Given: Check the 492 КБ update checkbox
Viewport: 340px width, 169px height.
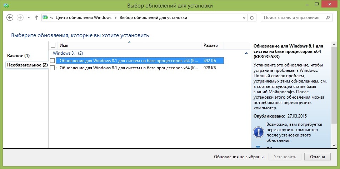Looking at the screenshot, I should point(52,60).
